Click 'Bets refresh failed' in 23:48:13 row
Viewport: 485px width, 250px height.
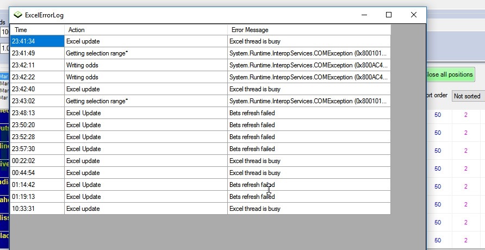pyautogui.click(x=252, y=113)
